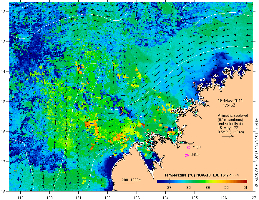Click the 28 colorbar tick label

pyautogui.click(x=188, y=187)
